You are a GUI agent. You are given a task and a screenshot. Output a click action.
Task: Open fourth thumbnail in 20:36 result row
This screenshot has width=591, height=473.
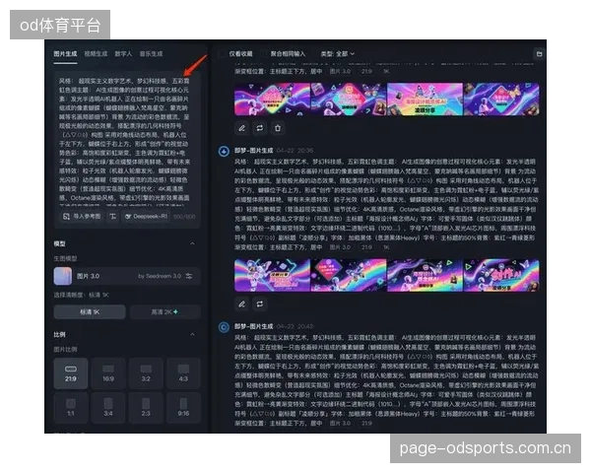click(501, 275)
